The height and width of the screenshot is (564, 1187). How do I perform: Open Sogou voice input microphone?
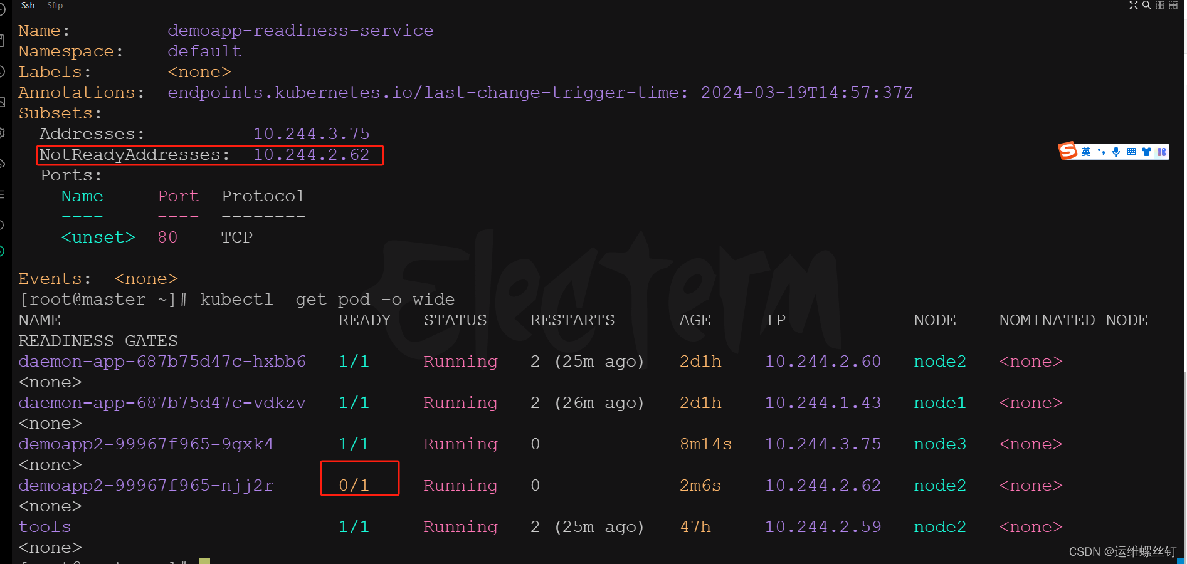tap(1116, 152)
